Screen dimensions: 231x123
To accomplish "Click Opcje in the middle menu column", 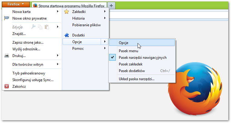I will (x=77, y=42).
